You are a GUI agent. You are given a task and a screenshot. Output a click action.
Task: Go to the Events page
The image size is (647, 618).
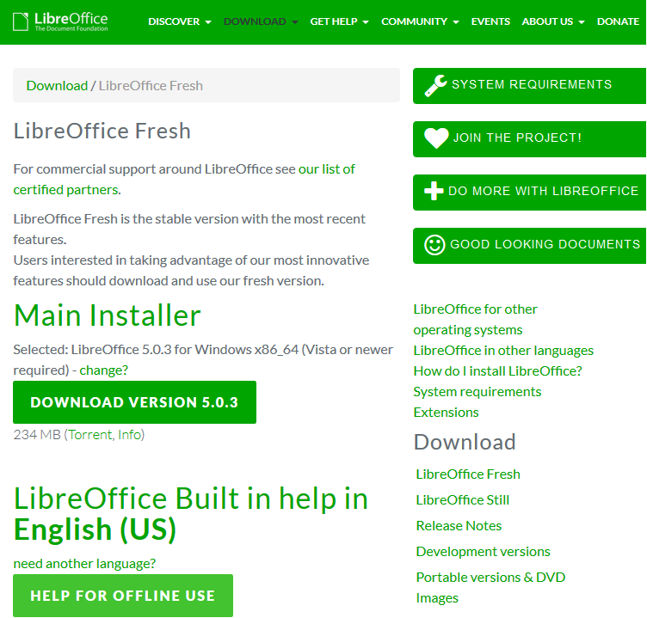(x=490, y=21)
